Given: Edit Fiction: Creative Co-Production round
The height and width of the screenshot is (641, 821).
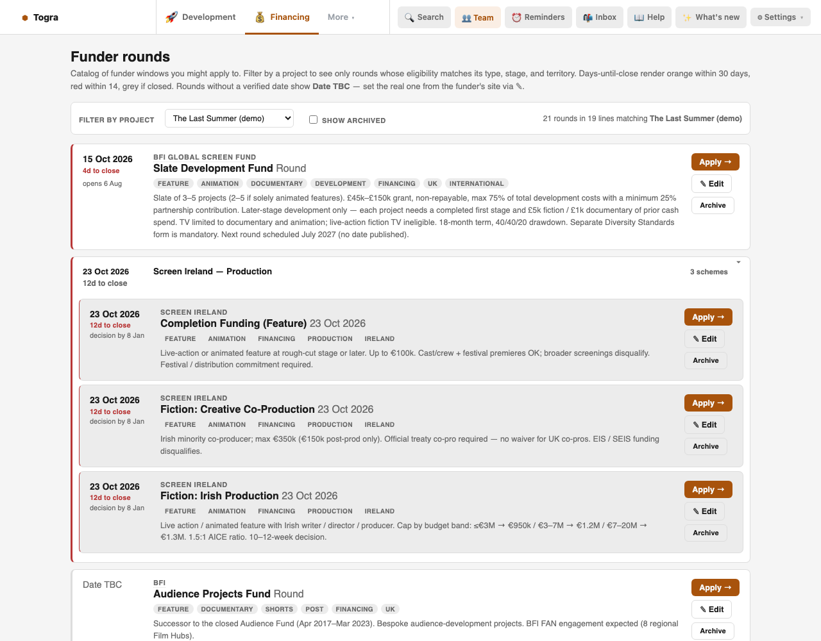Looking at the screenshot, I should [x=705, y=425].
